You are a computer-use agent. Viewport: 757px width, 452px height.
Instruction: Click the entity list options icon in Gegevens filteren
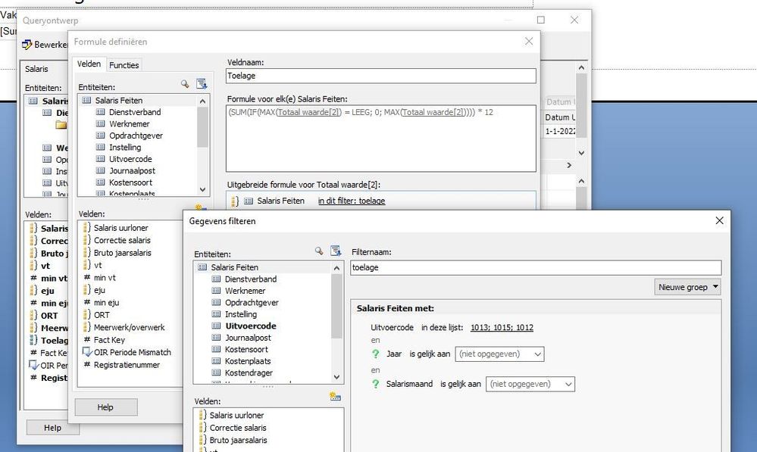[336, 251]
